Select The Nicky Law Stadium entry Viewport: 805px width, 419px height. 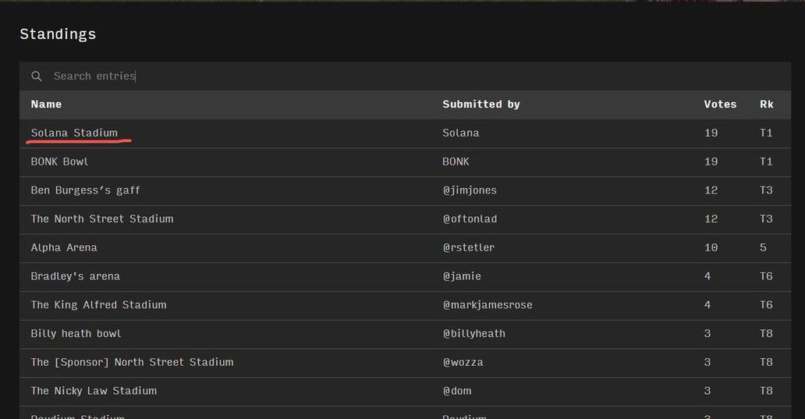click(x=94, y=391)
